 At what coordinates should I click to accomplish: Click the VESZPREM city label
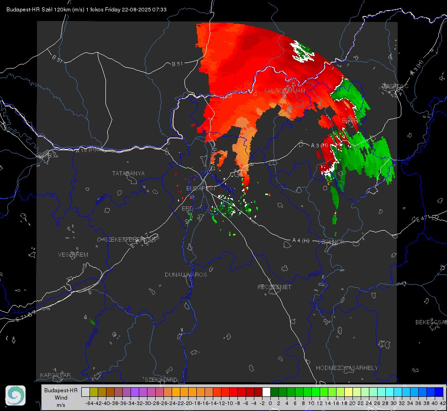(x=73, y=254)
